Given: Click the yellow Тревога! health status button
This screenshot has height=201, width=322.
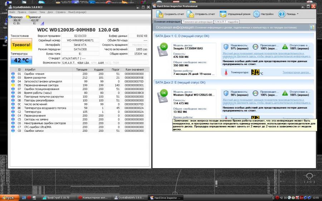Looking at the screenshot, I should 21,45.
